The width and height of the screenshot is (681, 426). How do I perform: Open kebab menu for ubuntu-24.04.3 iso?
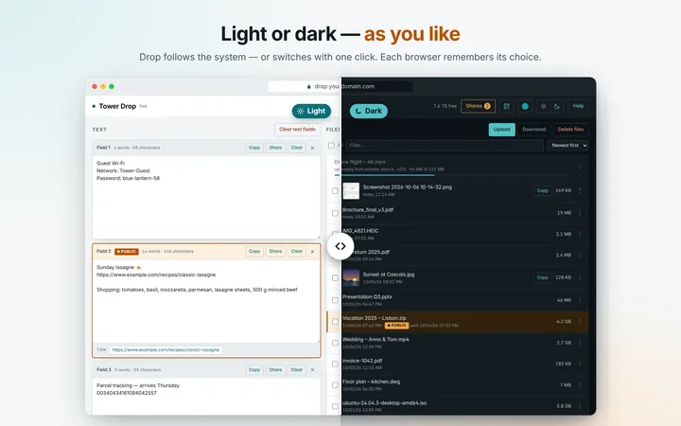(580, 406)
